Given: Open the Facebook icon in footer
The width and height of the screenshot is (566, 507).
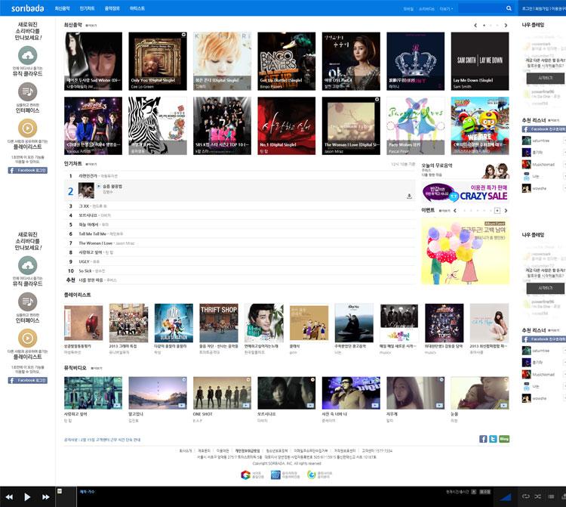Looking at the screenshot, I should tap(483, 439).
